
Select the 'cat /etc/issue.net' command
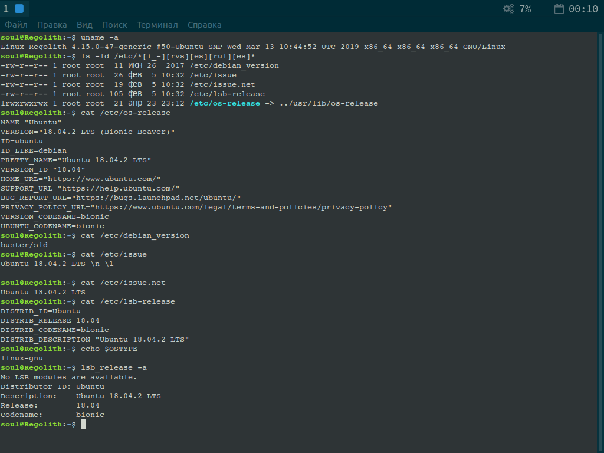click(123, 283)
